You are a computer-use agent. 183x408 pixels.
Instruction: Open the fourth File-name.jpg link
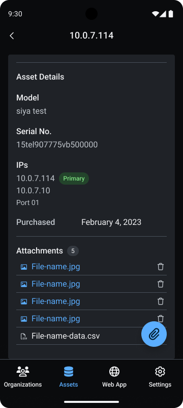click(x=56, y=319)
